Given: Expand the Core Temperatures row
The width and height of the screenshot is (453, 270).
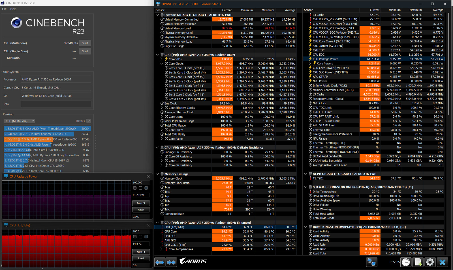Looking at the screenshot, I should [162, 249].
